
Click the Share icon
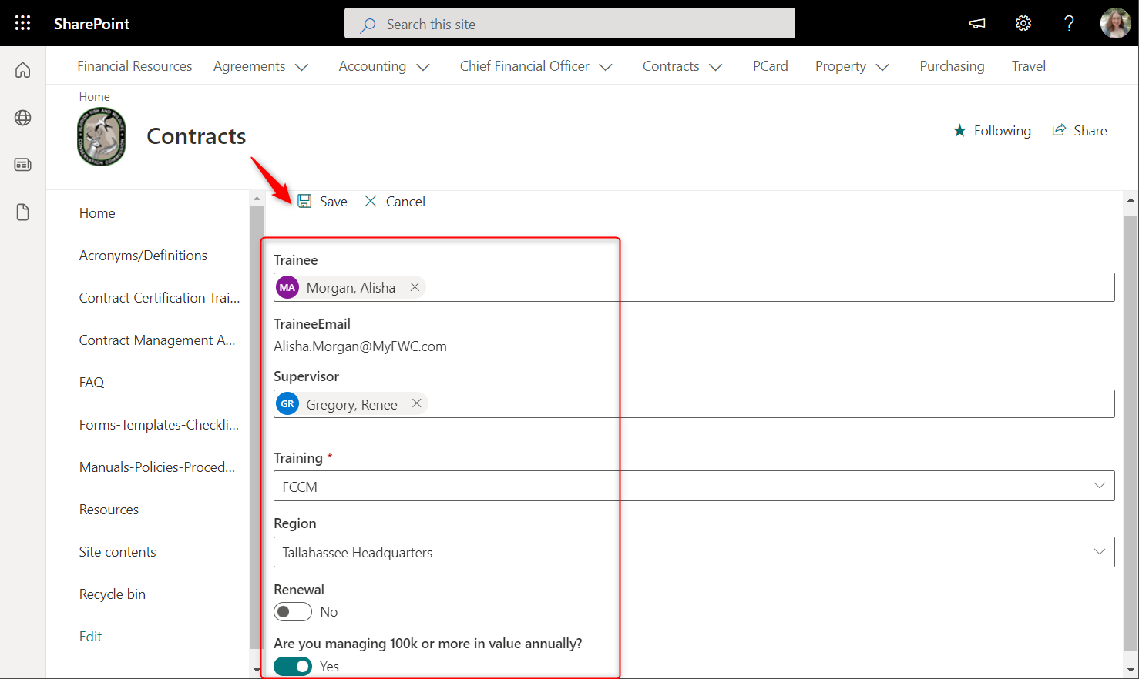click(x=1080, y=130)
